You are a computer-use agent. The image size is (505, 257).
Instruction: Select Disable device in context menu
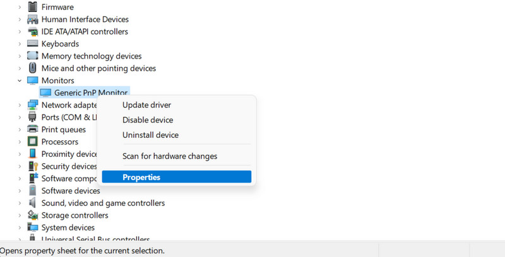tap(148, 120)
